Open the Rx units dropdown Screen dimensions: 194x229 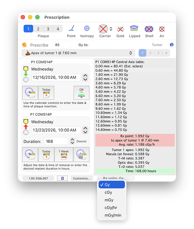116,178
